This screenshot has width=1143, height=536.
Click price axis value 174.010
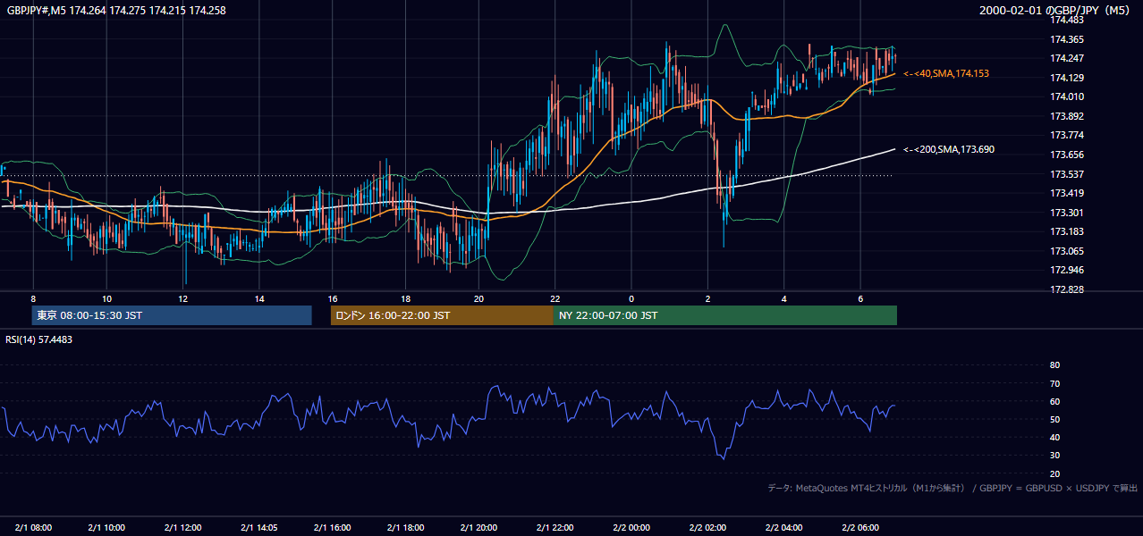1067,96
